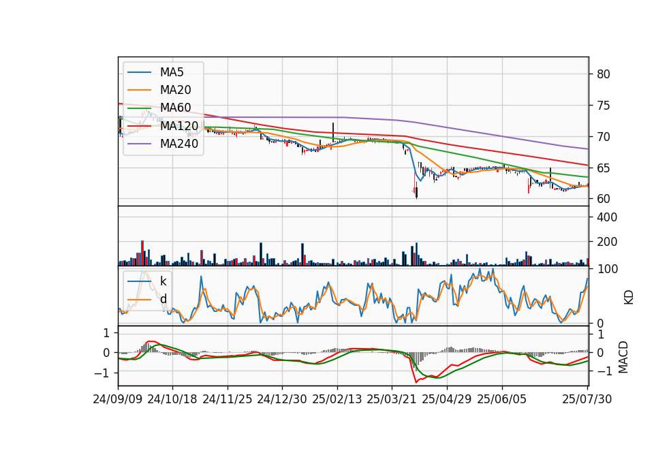Click the volume axis value 400

[x=607, y=217]
